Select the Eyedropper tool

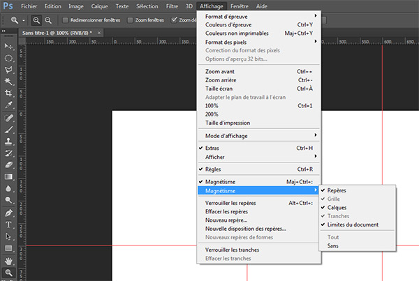8,105
